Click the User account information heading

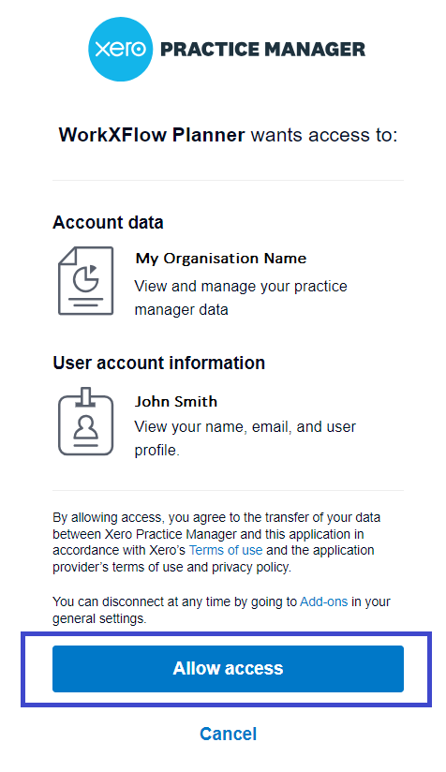(x=159, y=363)
